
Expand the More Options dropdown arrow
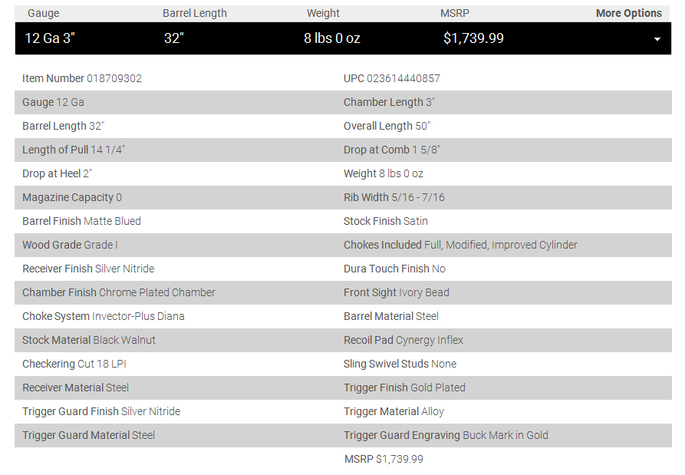click(x=657, y=39)
